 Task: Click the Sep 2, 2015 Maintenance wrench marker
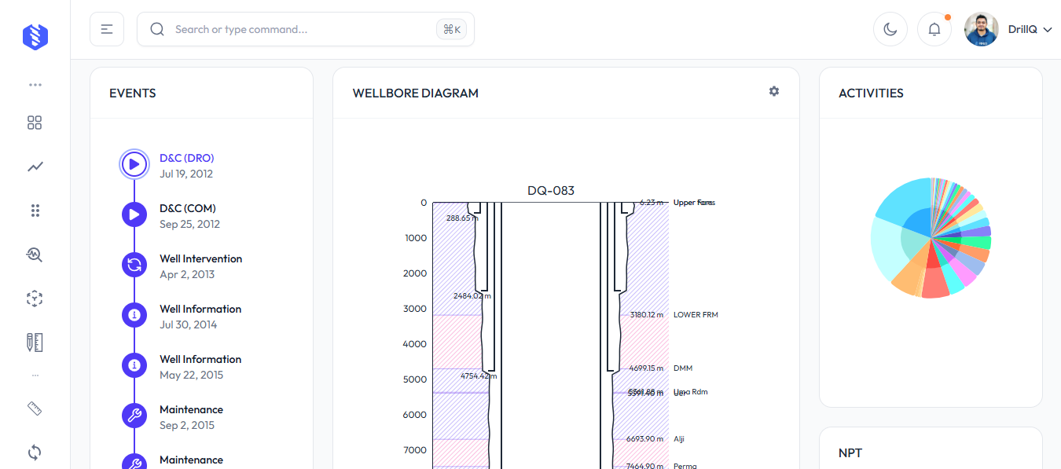point(134,416)
